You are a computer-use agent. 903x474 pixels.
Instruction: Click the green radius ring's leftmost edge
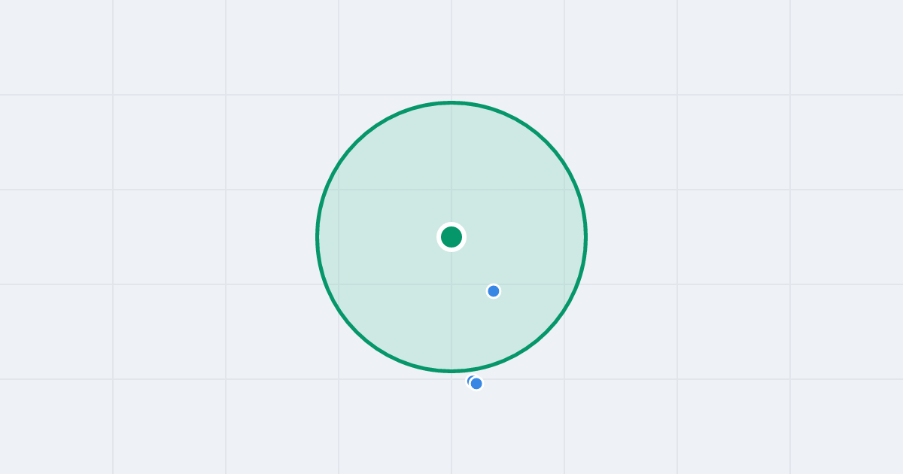(318, 237)
